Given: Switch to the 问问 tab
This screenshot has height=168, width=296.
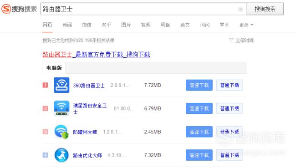Looking at the screenshot, I should pos(205,25).
